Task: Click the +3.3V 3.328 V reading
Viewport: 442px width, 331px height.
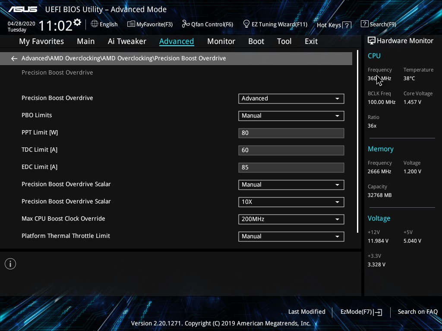Action: click(x=376, y=265)
